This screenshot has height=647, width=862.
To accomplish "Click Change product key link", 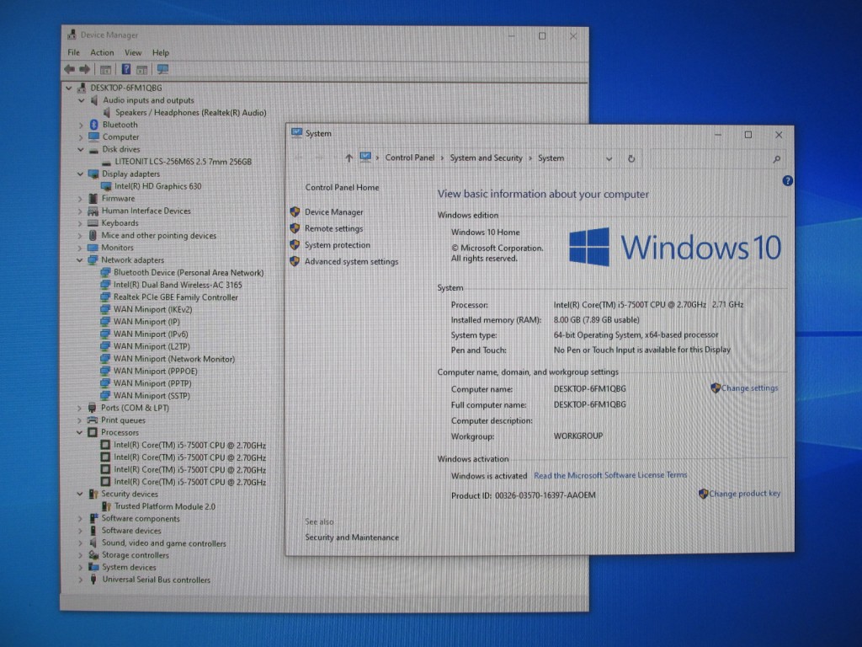I will click(x=744, y=494).
